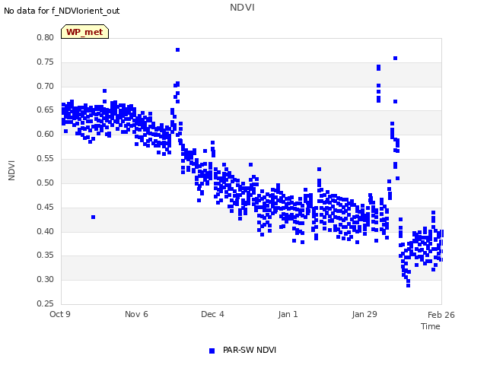Click the isolated outlier point near 0.43 in October
The image size is (487, 365).
93,217
